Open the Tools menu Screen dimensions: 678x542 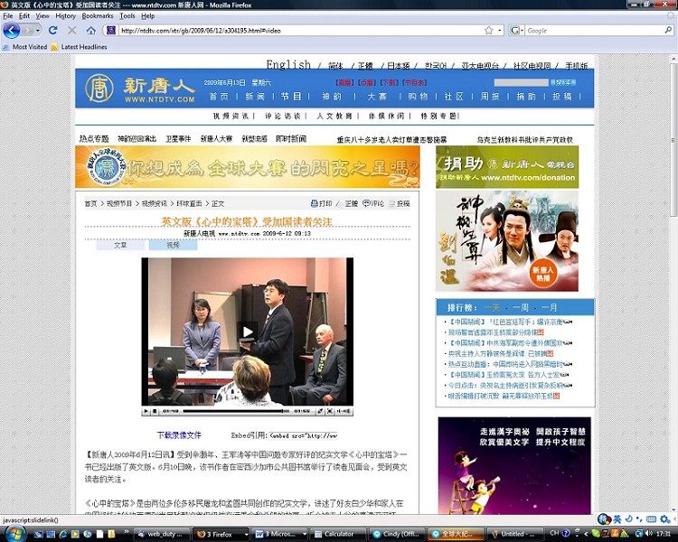tap(127, 15)
